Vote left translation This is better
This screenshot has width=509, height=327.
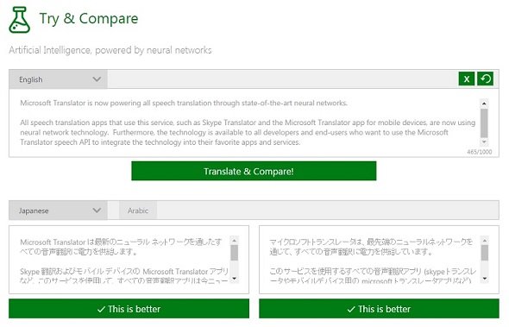click(129, 309)
